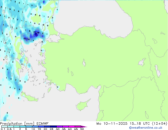
Task: Click the 1–2 mm legend swatch
Action: pos(17,127)
